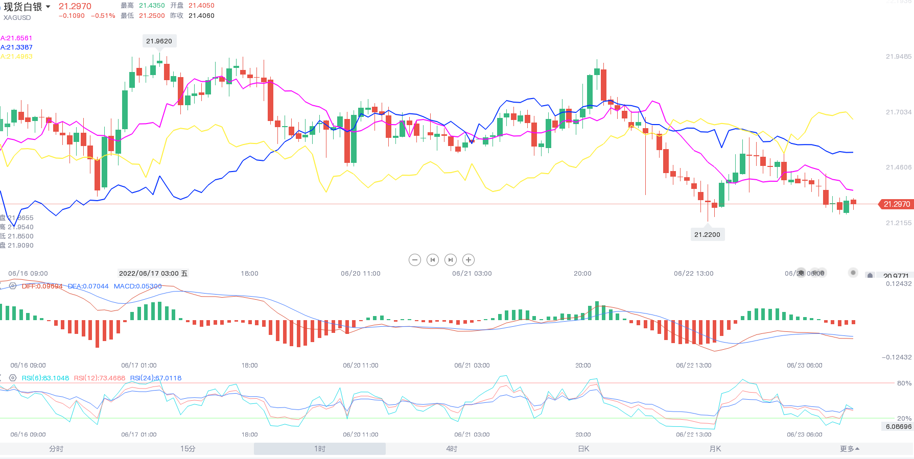
Task: Expand the 更多 timeframe menu
Action: (850, 449)
